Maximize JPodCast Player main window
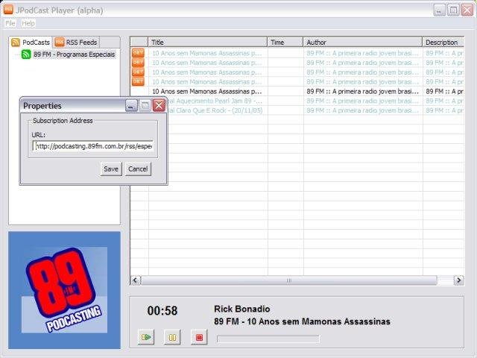Viewport: 477px width, 358px height. (x=453, y=10)
